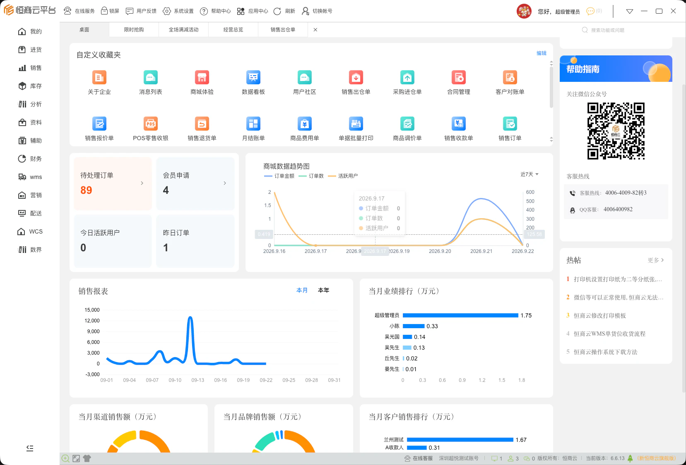Screen dimensions: 686x465
Task: Open the 用户社区 shortcut icon
Action: click(304, 77)
